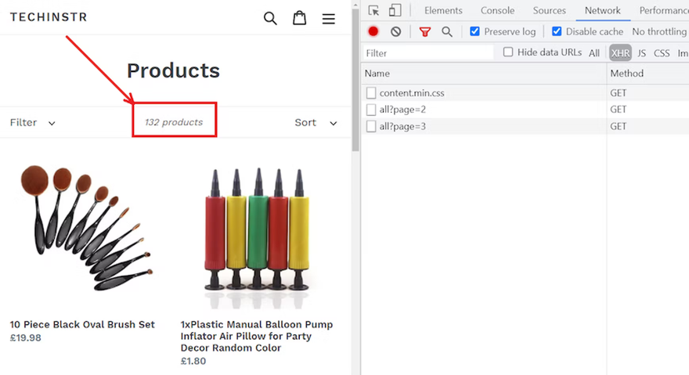
Task: Open the hamburger navigation menu
Action: point(329,18)
